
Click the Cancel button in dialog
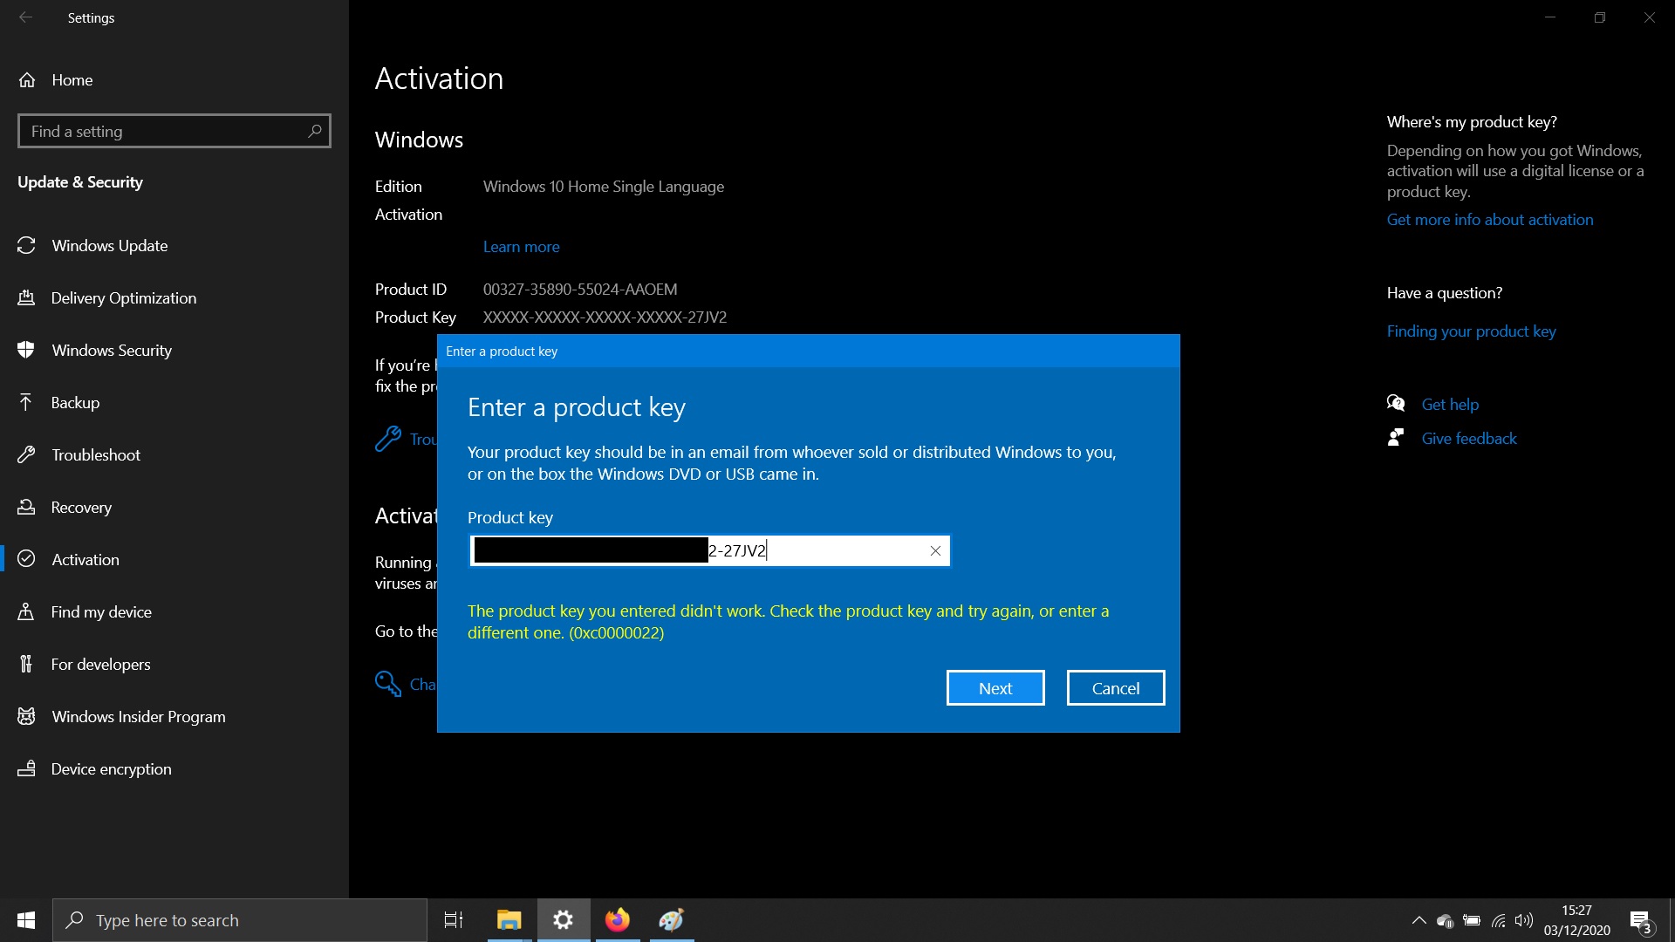point(1113,688)
